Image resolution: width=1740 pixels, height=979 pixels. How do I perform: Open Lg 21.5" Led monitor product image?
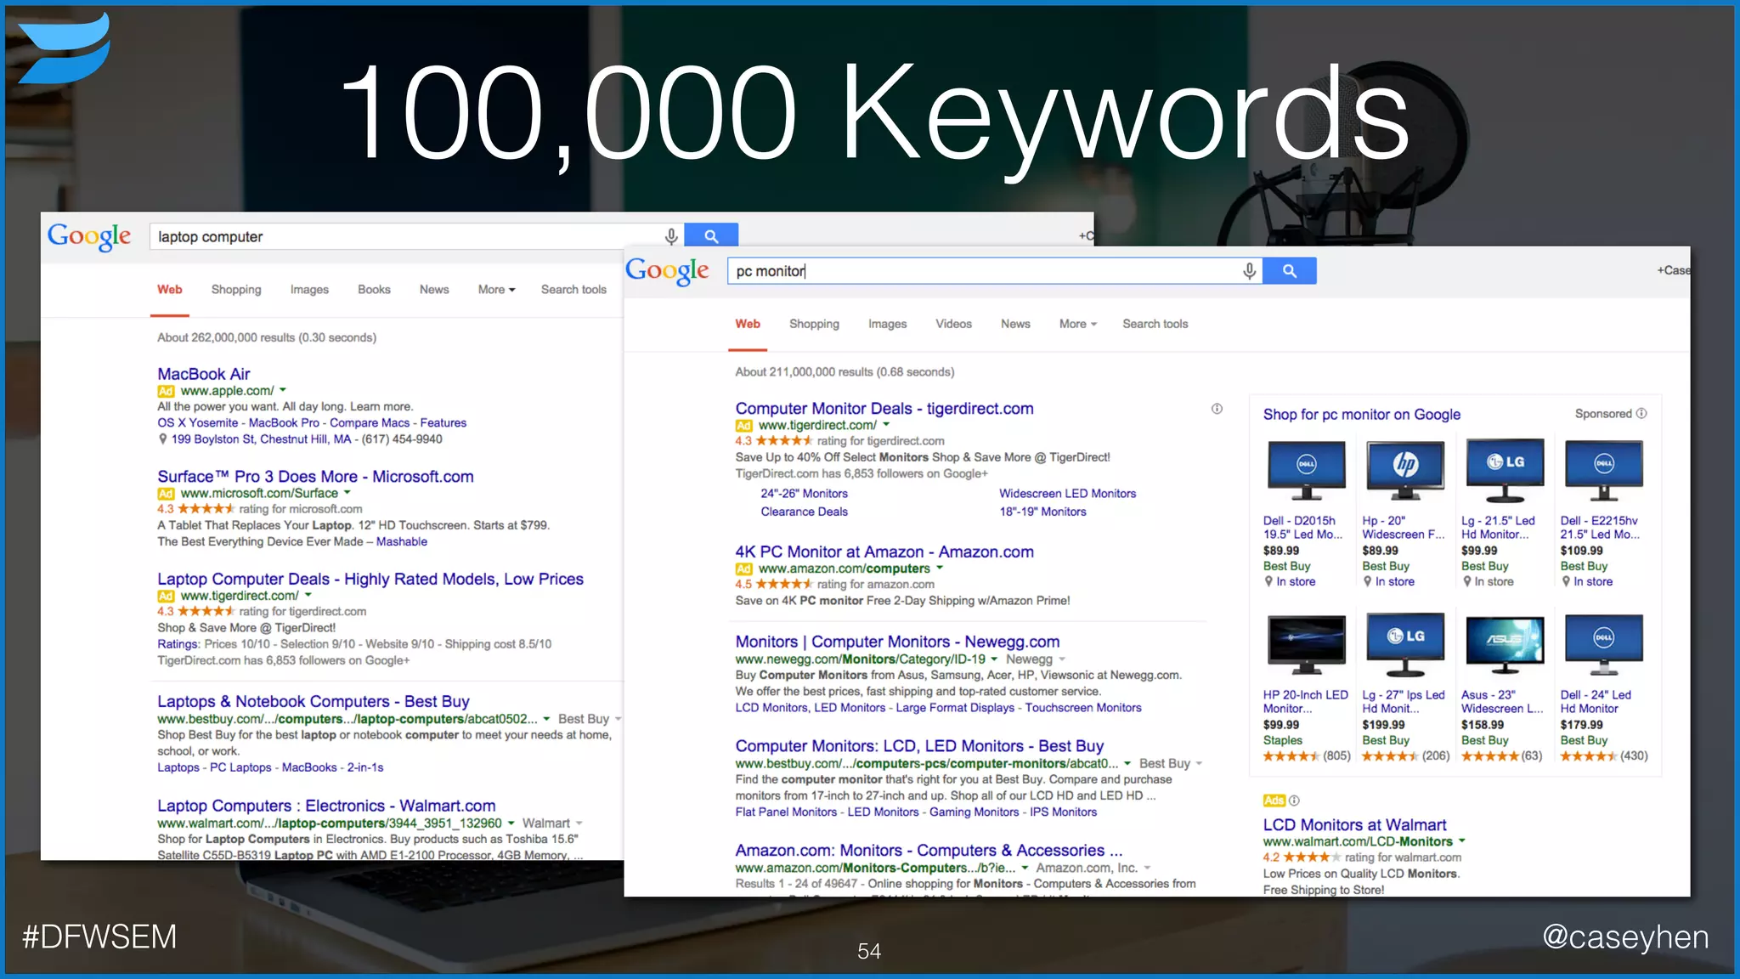[1505, 471]
